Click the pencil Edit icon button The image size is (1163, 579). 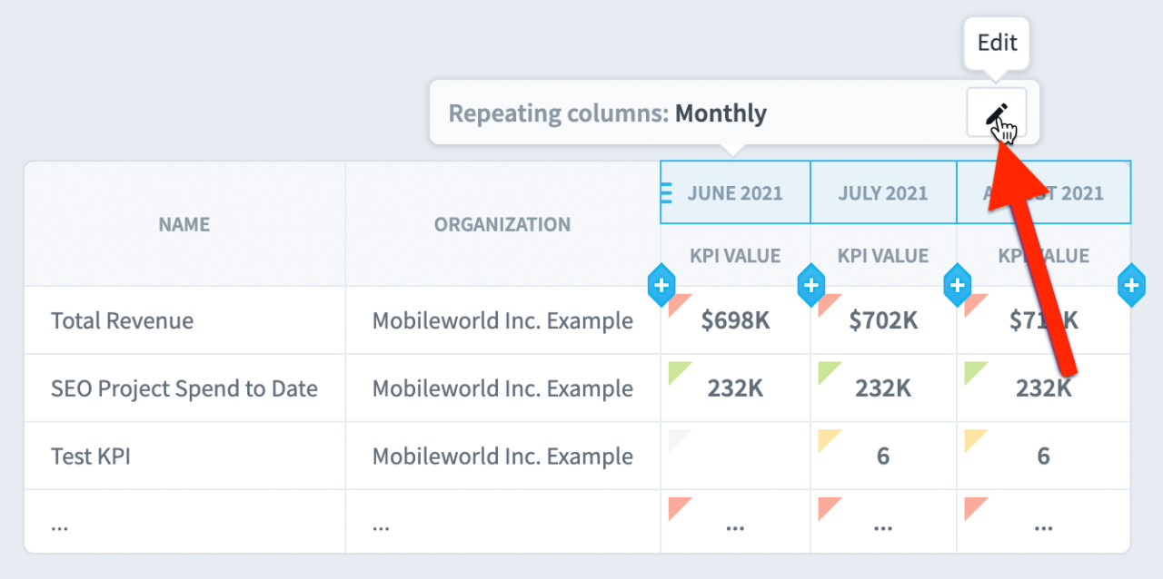[x=996, y=113]
